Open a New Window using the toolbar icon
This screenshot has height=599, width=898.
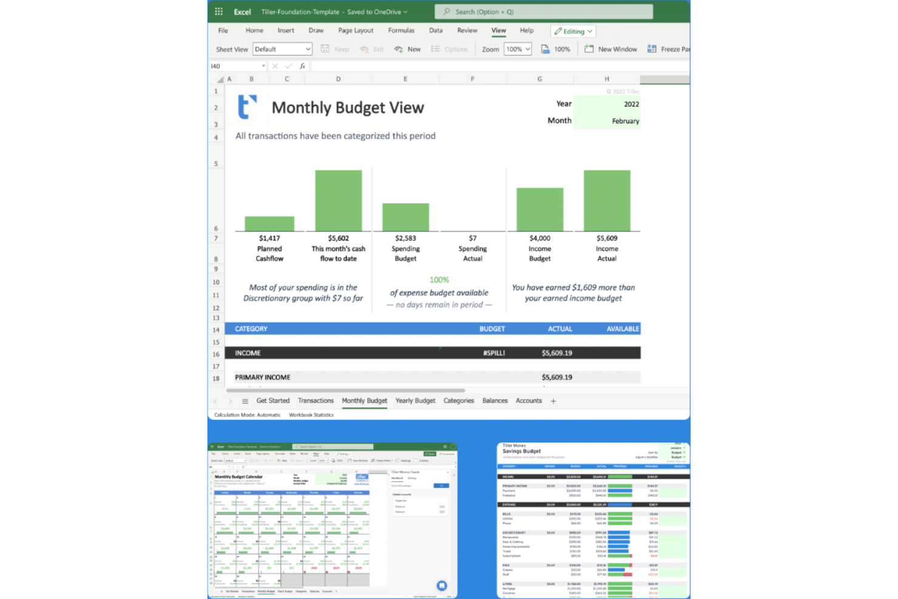tap(587, 49)
